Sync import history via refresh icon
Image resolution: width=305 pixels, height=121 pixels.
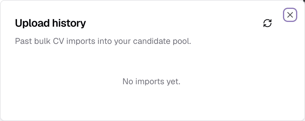(x=267, y=23)
